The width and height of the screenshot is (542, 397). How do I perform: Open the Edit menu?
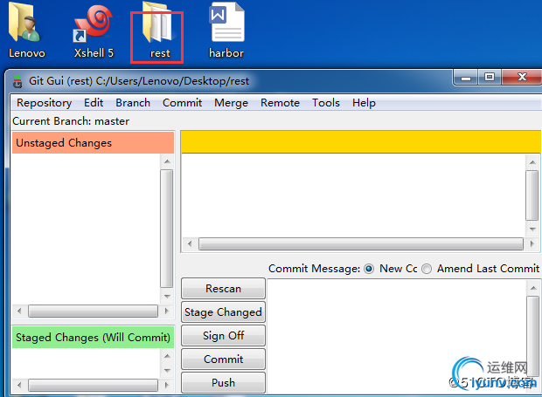[94, 103]
